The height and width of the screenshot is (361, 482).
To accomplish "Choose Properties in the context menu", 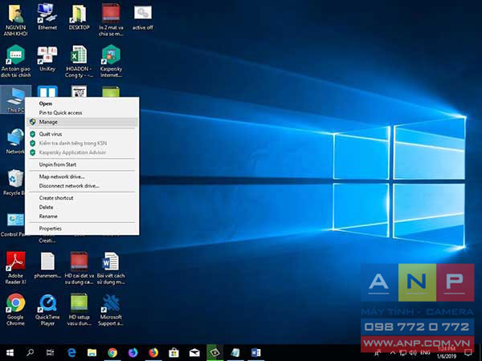I will tap(82, 229).
